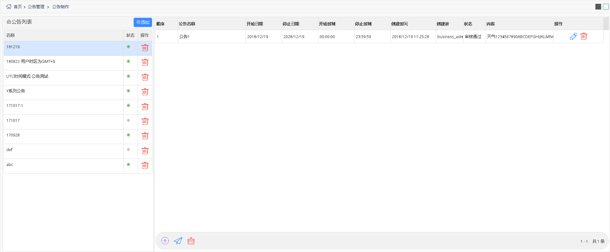Sort by 开始日期 column header
The image size is (610, 252).
tap(255, 24)
